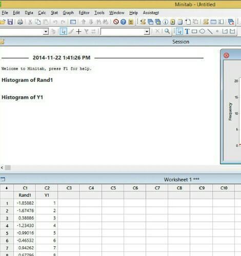Select the C1 column header

coord(25,188)
